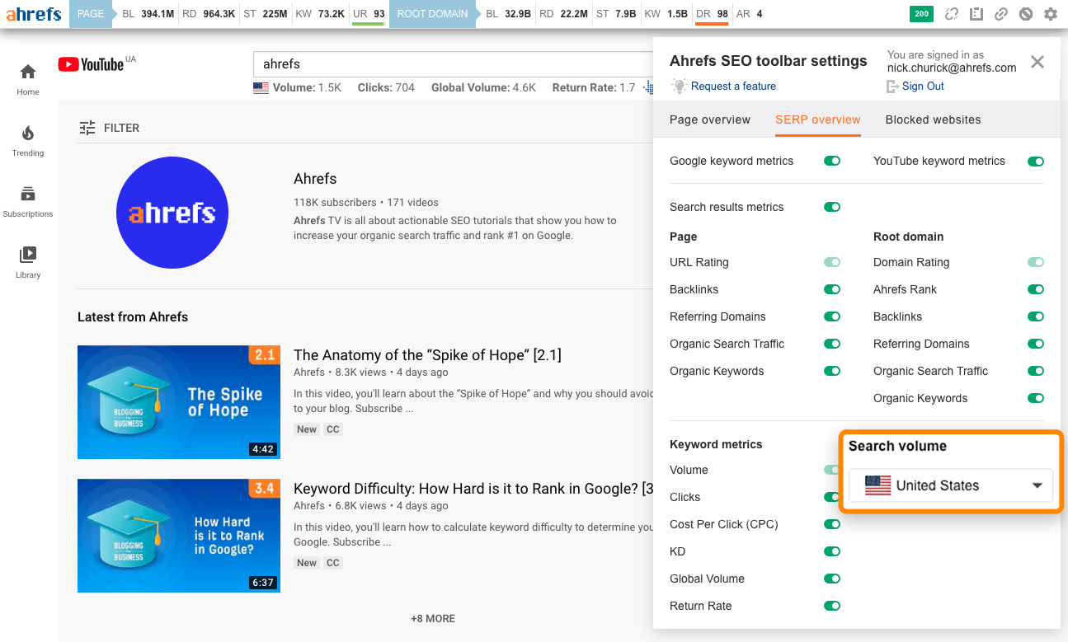Click the Sign Out link

(x=923, y=86)
